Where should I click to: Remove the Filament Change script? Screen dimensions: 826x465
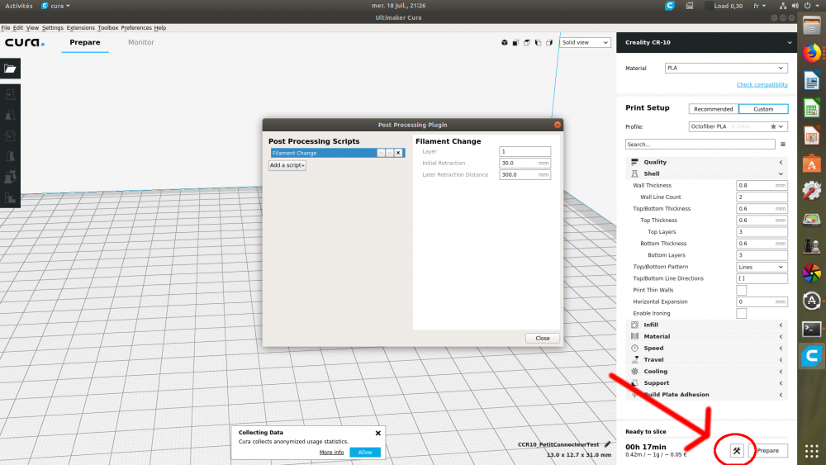pos(398,153)
